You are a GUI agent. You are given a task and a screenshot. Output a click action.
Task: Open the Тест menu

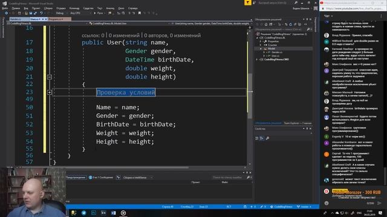[100, 8]
